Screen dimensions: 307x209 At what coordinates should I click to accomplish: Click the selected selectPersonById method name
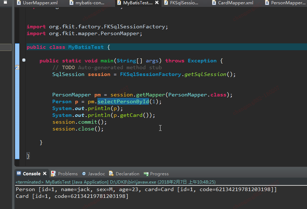coord(123,102)
